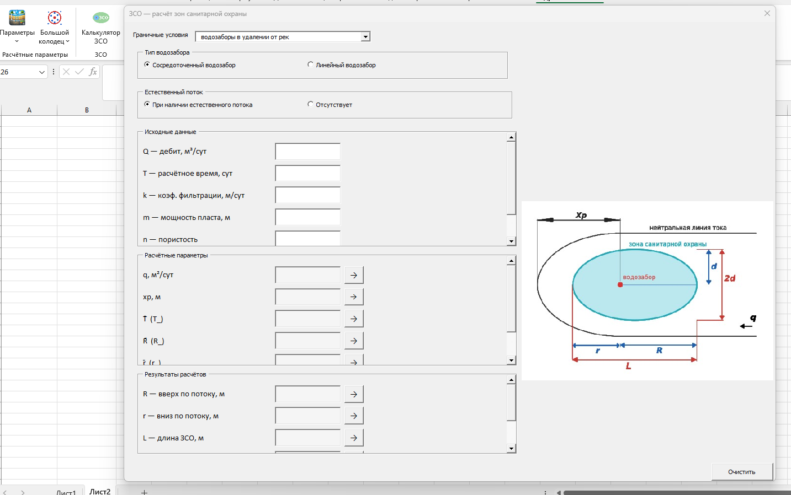Click the formula bar cancel X icon
The image size is (791, 495).
click(x=66, y=72)
